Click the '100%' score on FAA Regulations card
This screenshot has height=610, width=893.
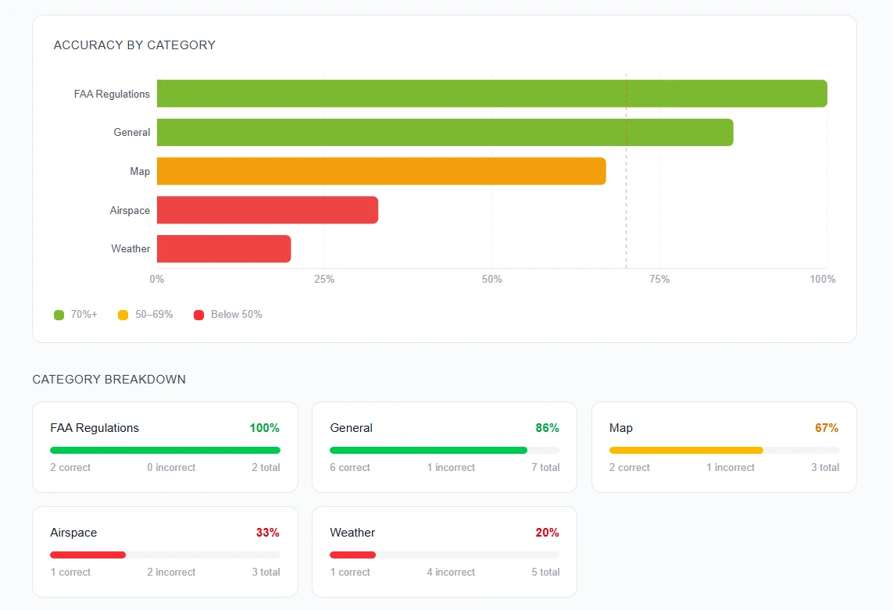click(264, 428)
